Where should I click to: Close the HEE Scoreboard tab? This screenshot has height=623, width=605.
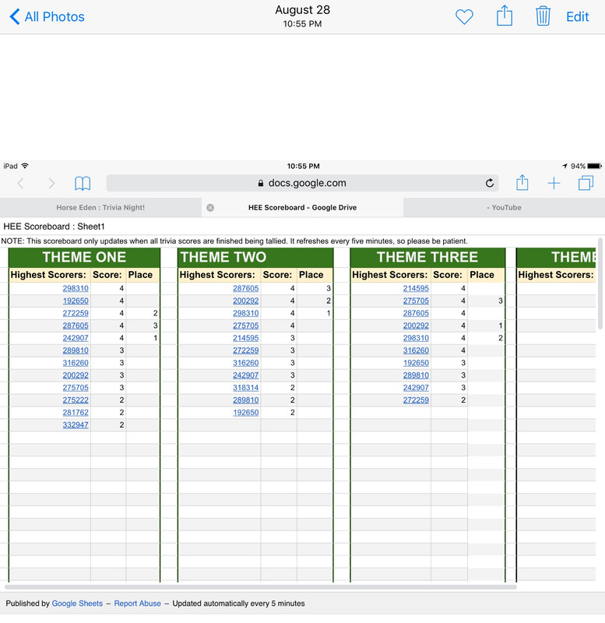[210, 207]
